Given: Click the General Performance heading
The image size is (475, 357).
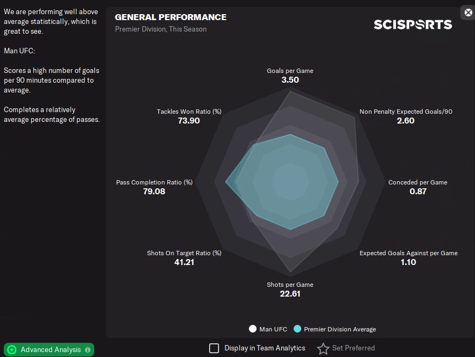Looking at the screenshot, I should pos(170,17).
